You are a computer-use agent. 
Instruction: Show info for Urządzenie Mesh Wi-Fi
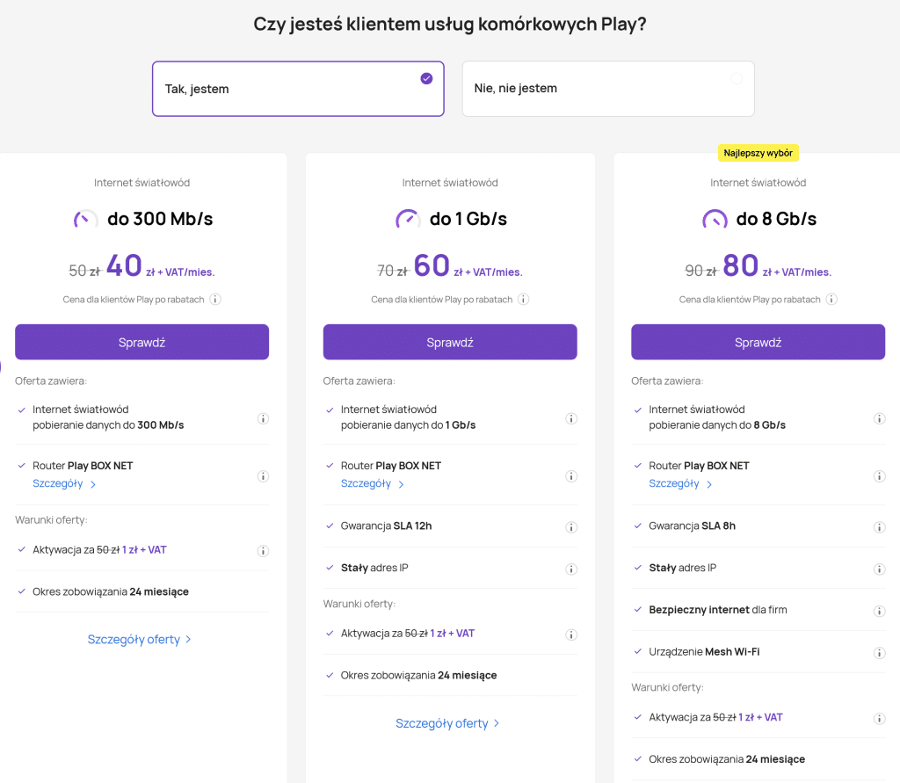(879, 653)
